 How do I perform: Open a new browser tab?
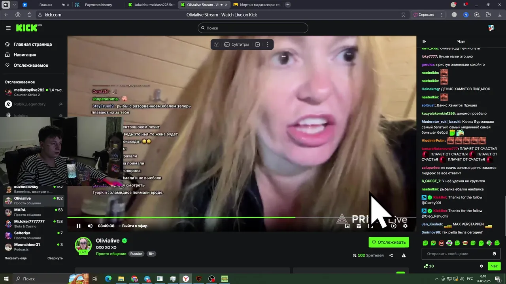pos(288,5)
